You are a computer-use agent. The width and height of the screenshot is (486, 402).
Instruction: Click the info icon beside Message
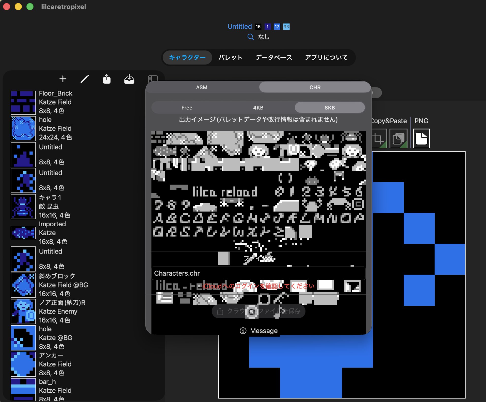243,331
